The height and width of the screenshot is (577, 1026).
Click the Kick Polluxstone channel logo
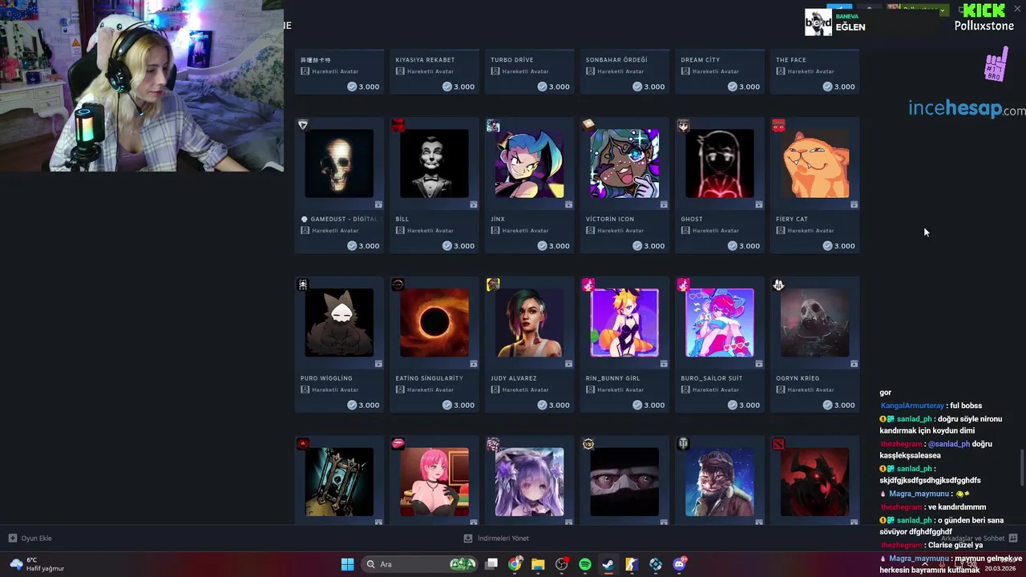[984, 17]
